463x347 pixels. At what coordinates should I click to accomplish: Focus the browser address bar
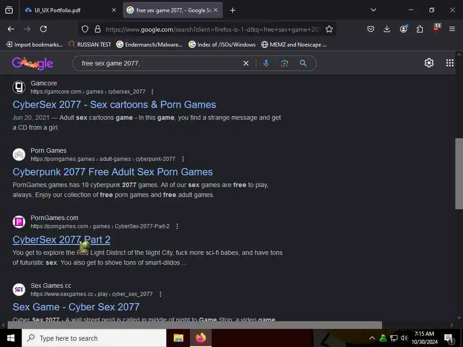click(213, 29)
